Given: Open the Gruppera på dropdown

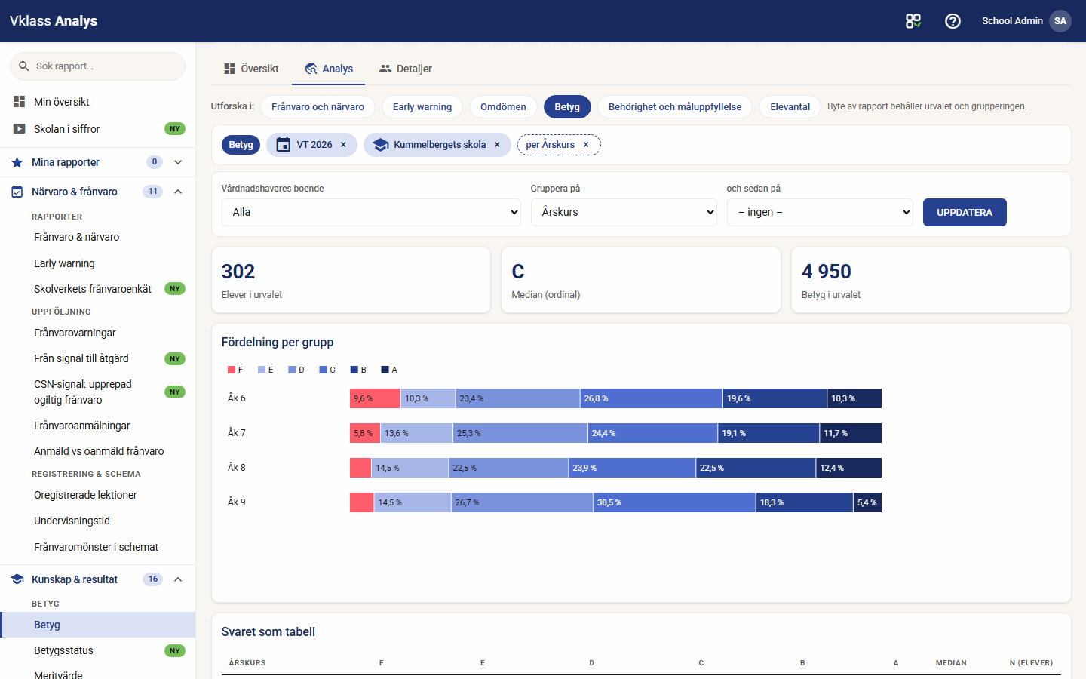Looking at the screenshot, I should (x=624, y=212).
